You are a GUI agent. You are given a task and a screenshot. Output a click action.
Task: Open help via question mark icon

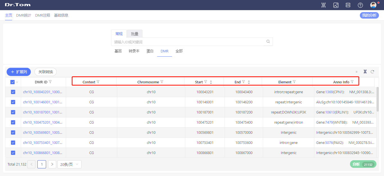tap(360, 5)
